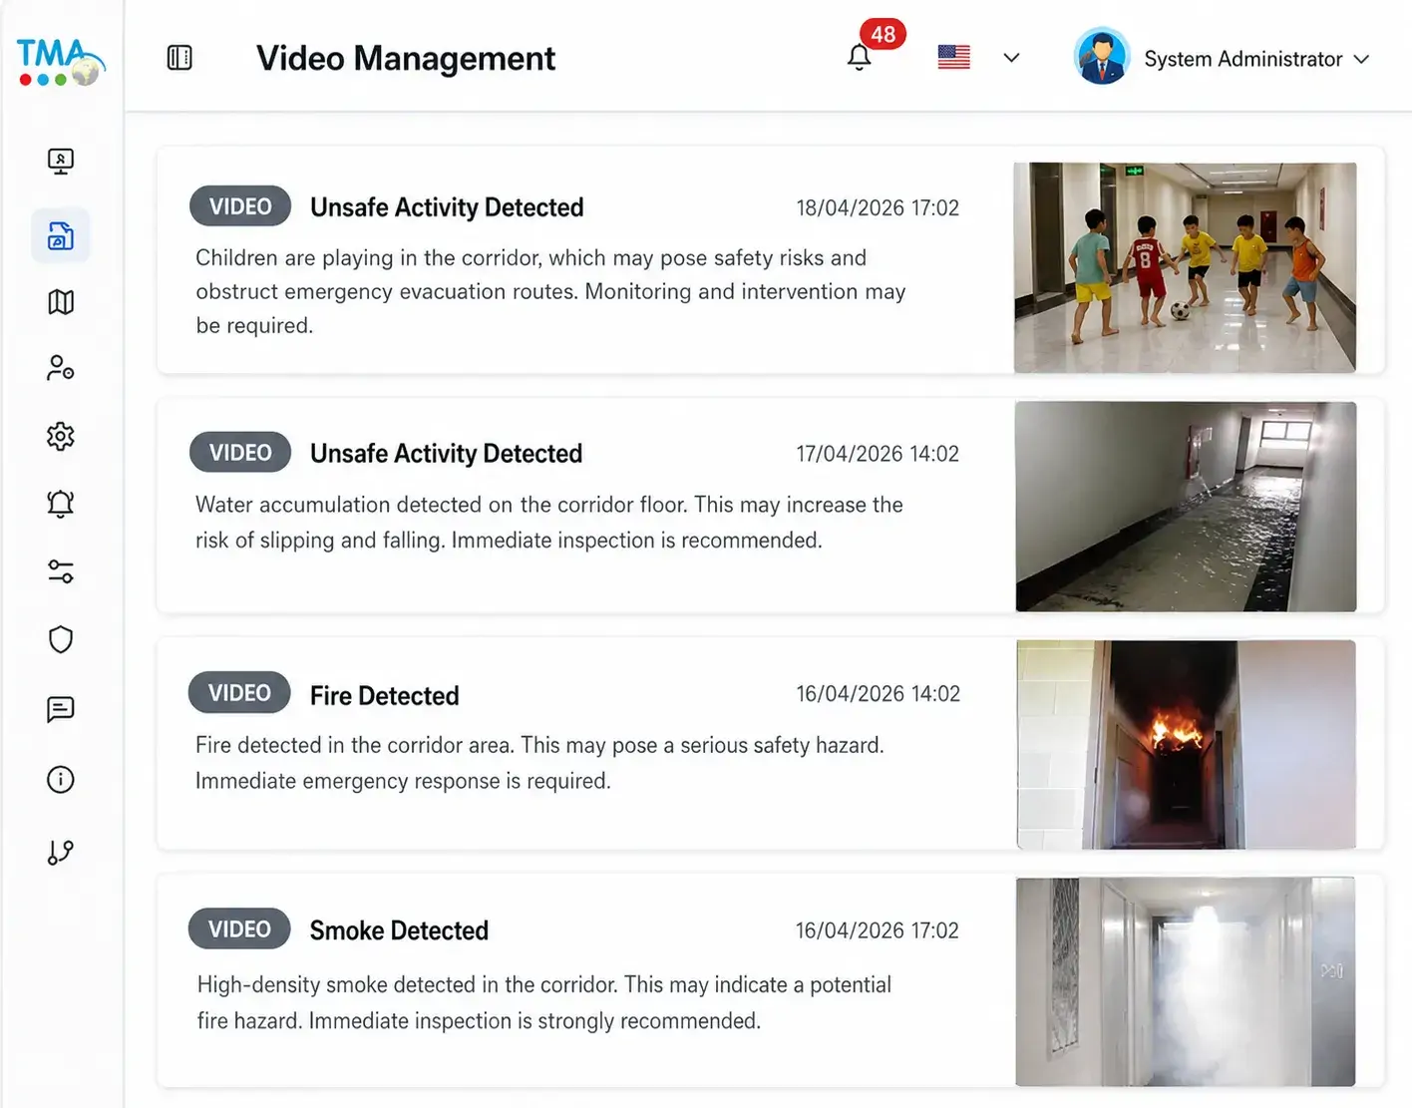Viewport: 1412px width, 1108px height.
Task: Click the Video Management page title
Action: point(406,59)
